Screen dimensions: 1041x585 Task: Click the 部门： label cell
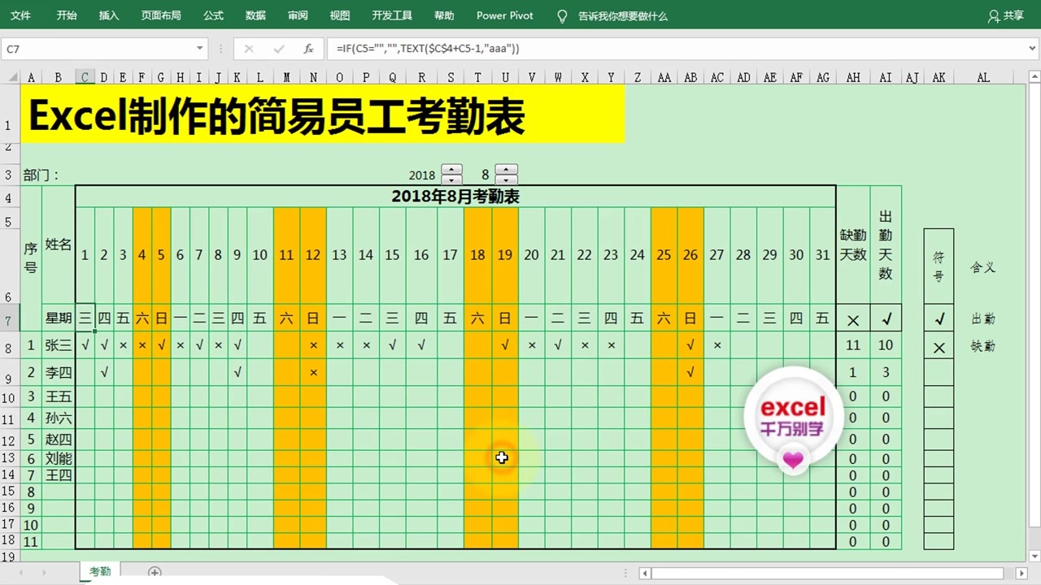pyautogui.click(x=41, y=175)
